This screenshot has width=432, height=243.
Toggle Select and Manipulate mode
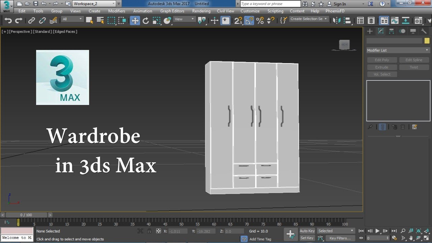[x=215, y=21]
